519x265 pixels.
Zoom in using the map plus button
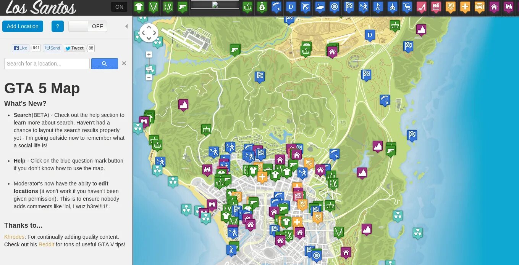pyautogui.click(x=149, y=54)
